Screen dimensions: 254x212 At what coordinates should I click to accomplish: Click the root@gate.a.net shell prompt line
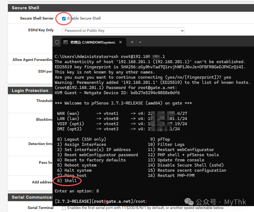101,201
